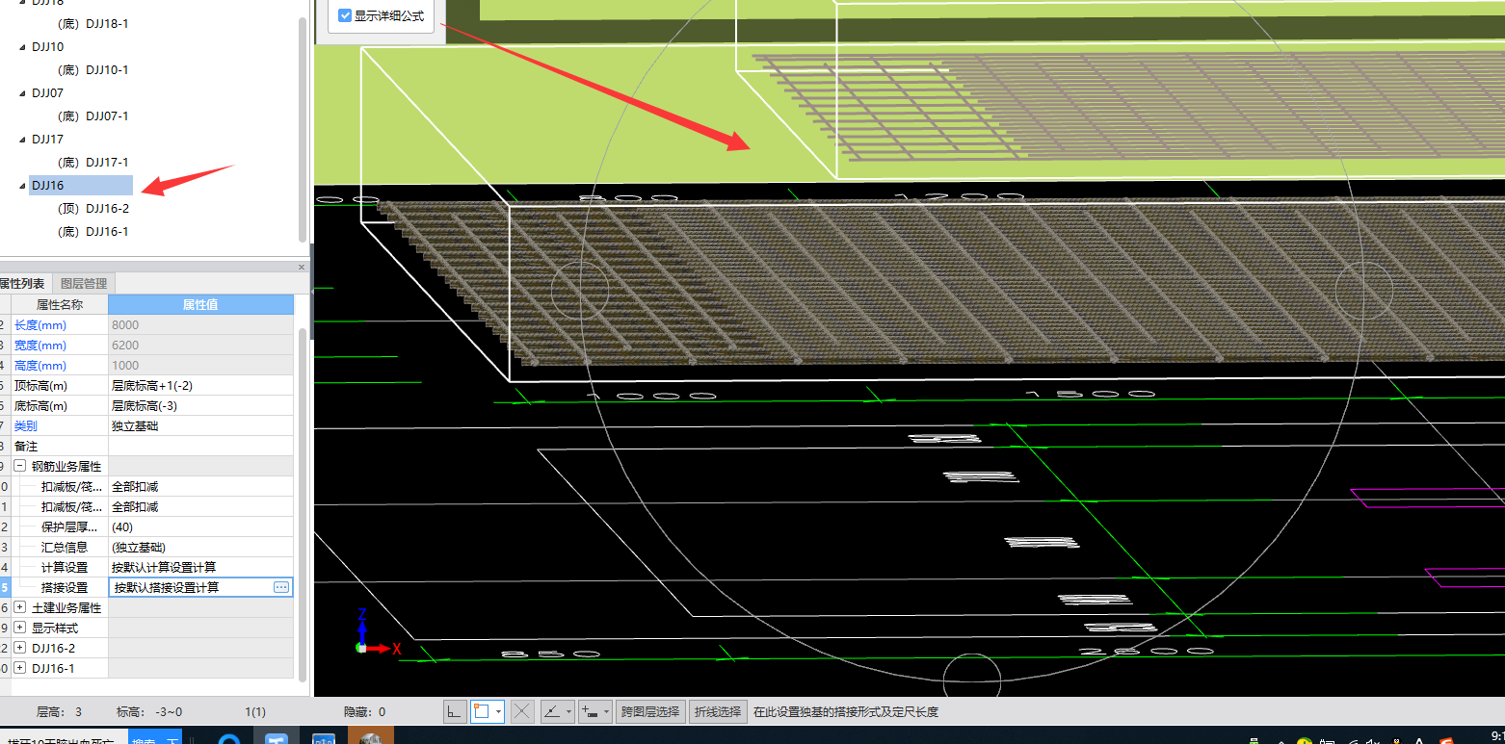This screenshot has width=1505, height=744.
Task: Select the (底) DJJ18-1 tree item
Action: coord(93,24)
